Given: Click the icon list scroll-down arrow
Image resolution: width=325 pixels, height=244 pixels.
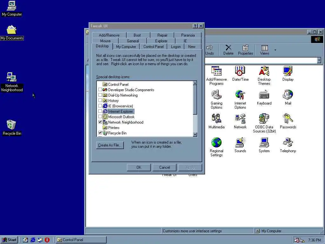Looking at the screenshot, I should click(195, 134).
